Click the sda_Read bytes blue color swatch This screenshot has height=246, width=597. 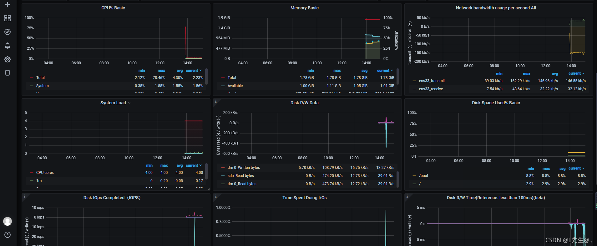coord(223,176)
